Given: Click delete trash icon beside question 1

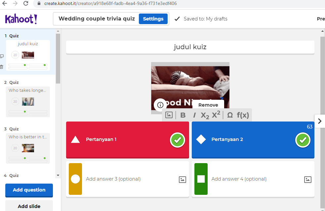Looking at the screenshot, I should coord(2,67).
